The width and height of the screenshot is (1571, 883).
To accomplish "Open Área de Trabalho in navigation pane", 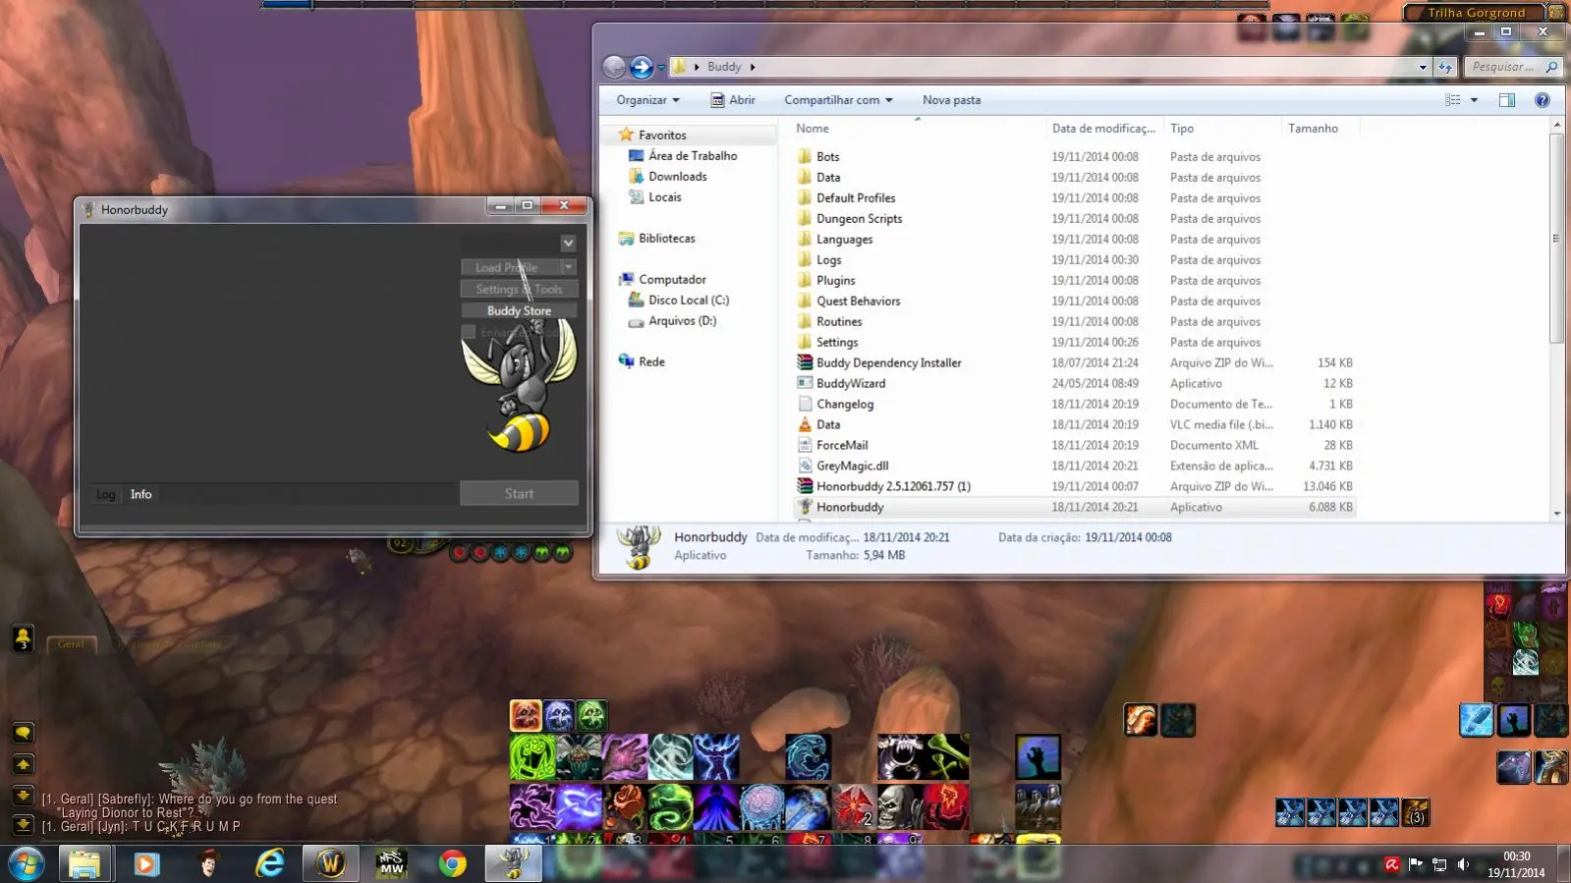I will [x=693, y=156].
